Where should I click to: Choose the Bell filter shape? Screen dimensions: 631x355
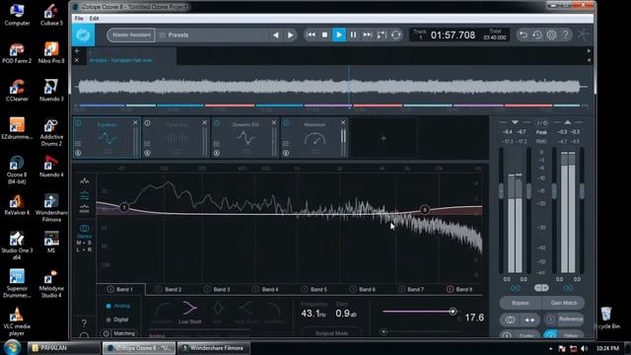tap(217, 313)
